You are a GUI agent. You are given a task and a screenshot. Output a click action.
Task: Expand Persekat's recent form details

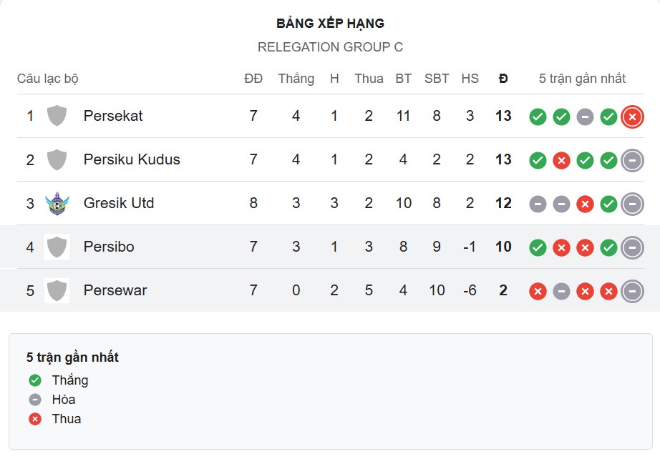[x=584, y=116]
